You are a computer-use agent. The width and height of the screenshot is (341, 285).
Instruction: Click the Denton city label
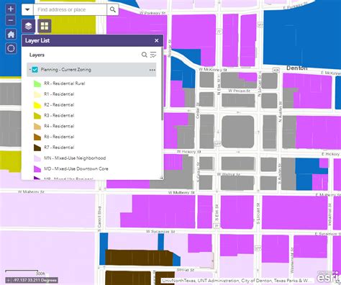(297, 68)
